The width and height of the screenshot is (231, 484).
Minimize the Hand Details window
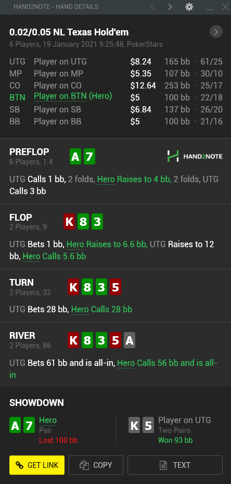pyautogui.click(x=210, y=7)
